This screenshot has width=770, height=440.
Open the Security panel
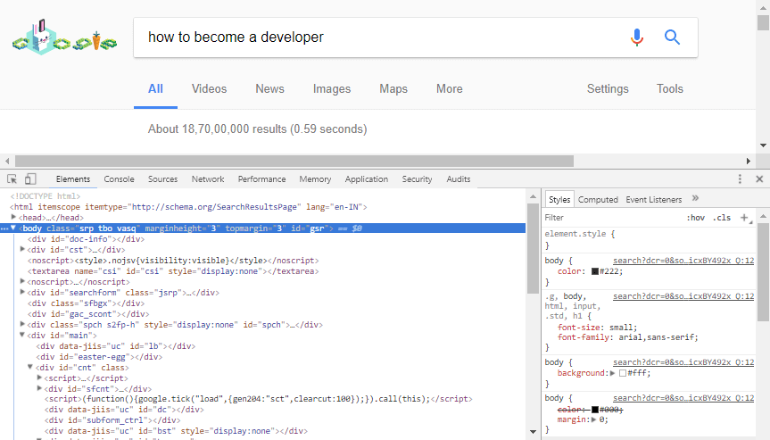click(417, 179)
